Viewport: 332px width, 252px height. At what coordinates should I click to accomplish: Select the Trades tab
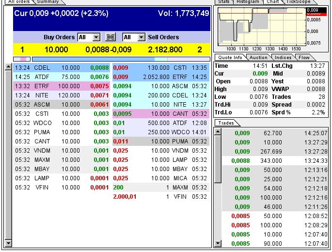[226, 123]
